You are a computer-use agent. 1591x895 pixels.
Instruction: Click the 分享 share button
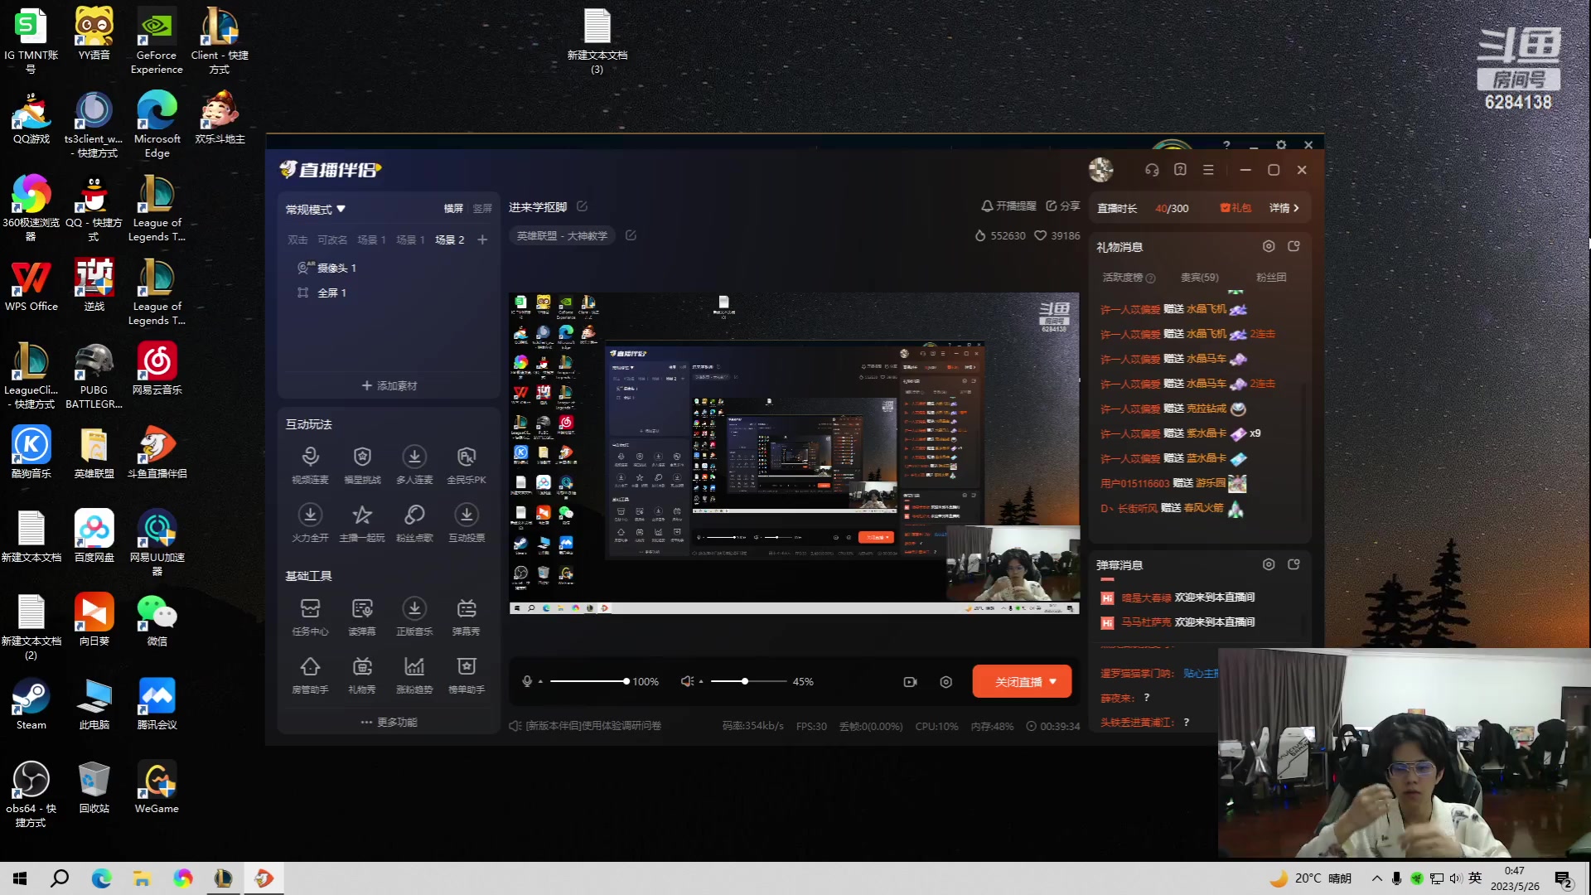(x=1062, y=206)
